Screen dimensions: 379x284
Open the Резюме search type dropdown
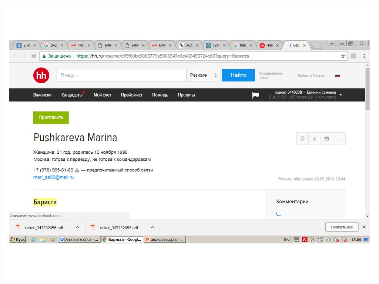203,75
